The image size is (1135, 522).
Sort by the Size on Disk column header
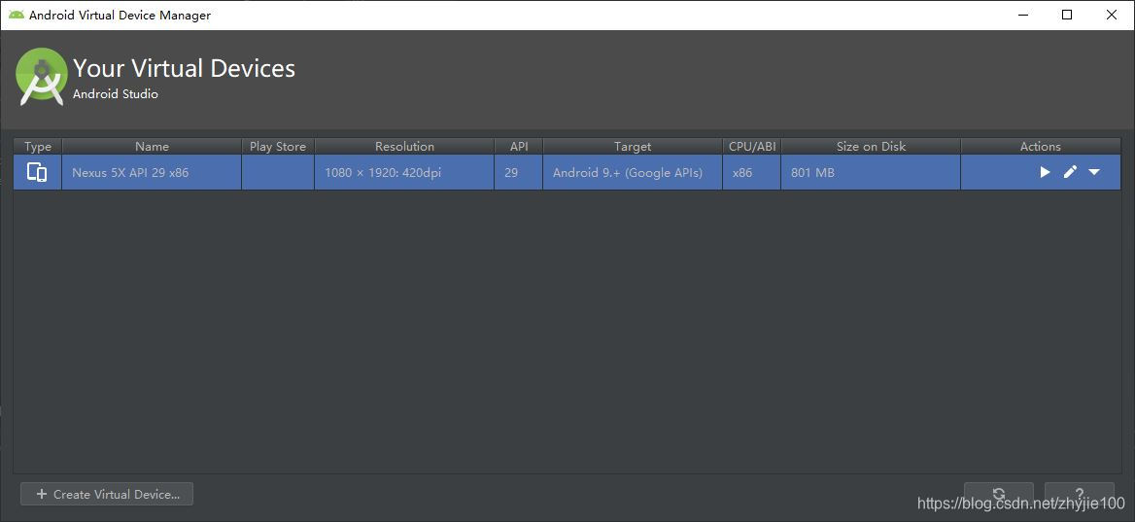click(871, 146)
